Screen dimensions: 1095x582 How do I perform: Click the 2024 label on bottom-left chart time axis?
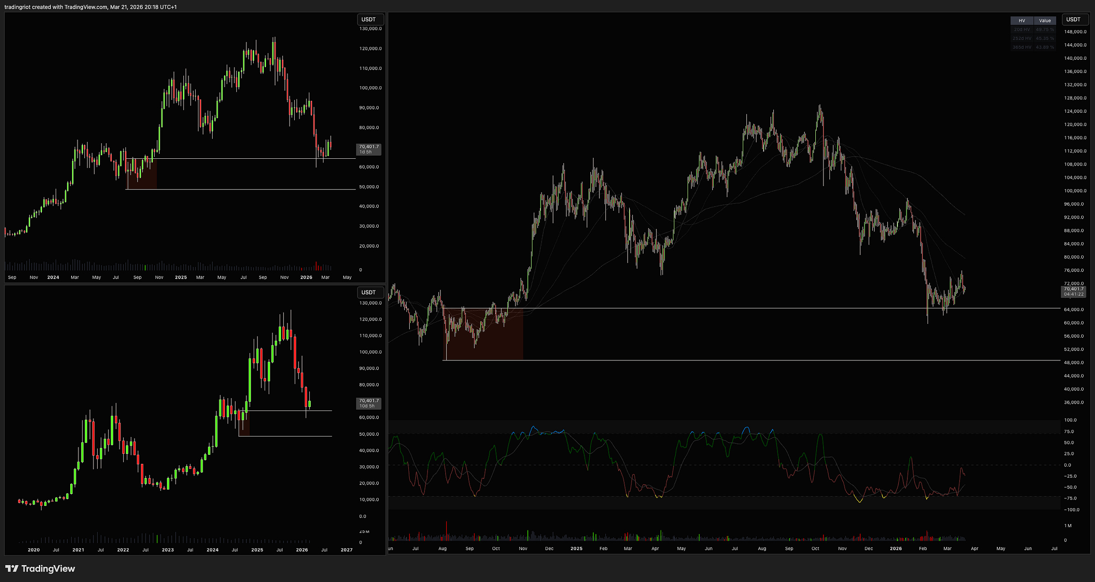point(212,550)
